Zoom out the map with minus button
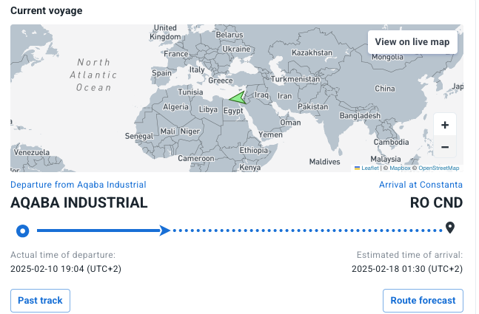This screenshot has height=314, width=479. [x=444, y=147]
